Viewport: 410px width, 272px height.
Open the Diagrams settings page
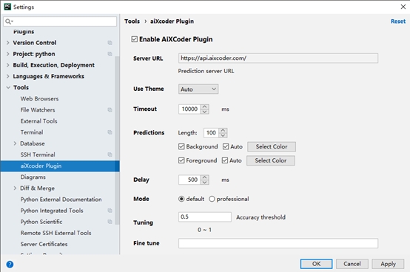[x=33, y=177]
